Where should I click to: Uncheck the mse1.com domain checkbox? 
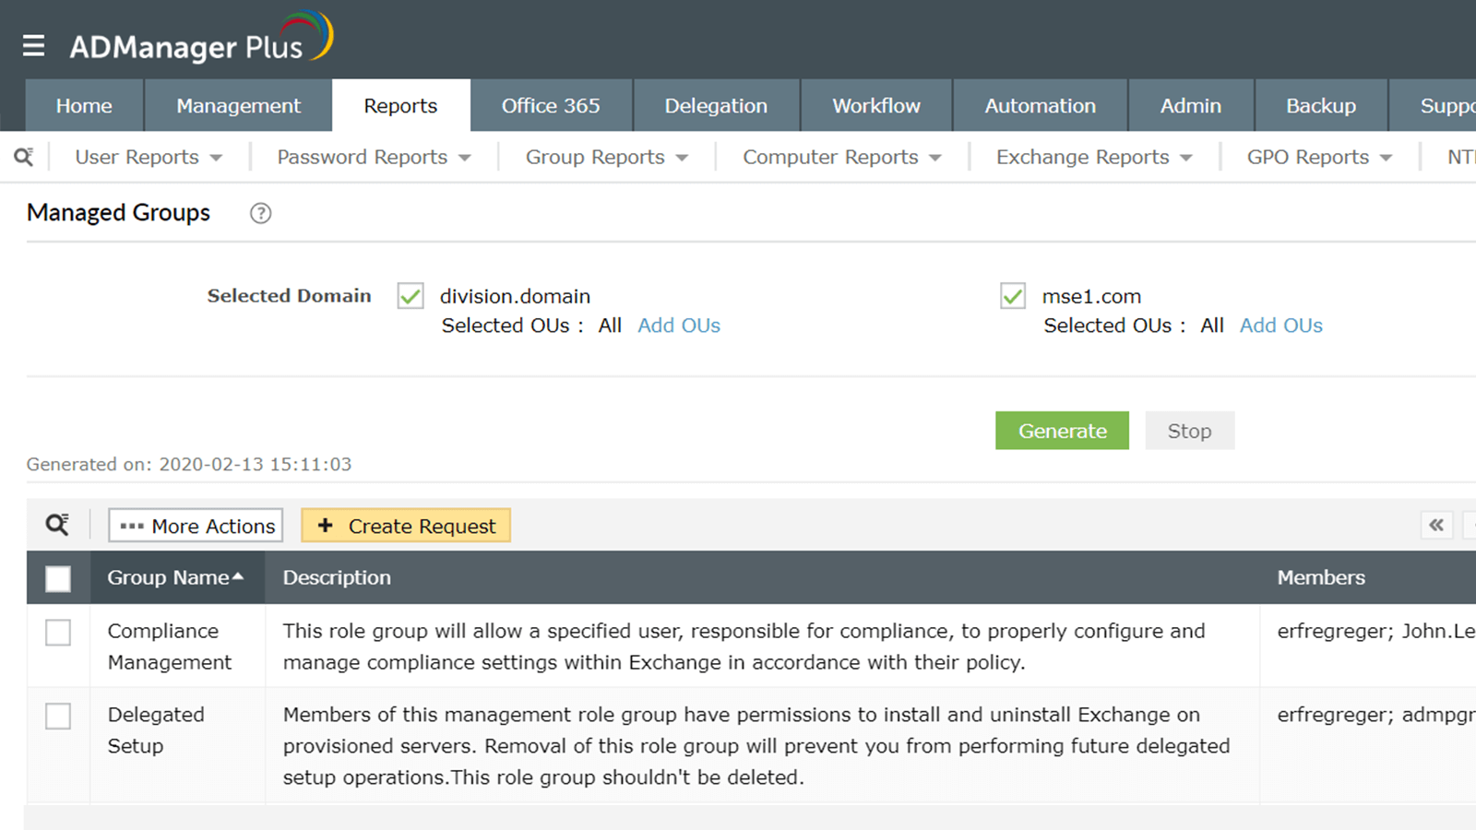(1013, 296)
